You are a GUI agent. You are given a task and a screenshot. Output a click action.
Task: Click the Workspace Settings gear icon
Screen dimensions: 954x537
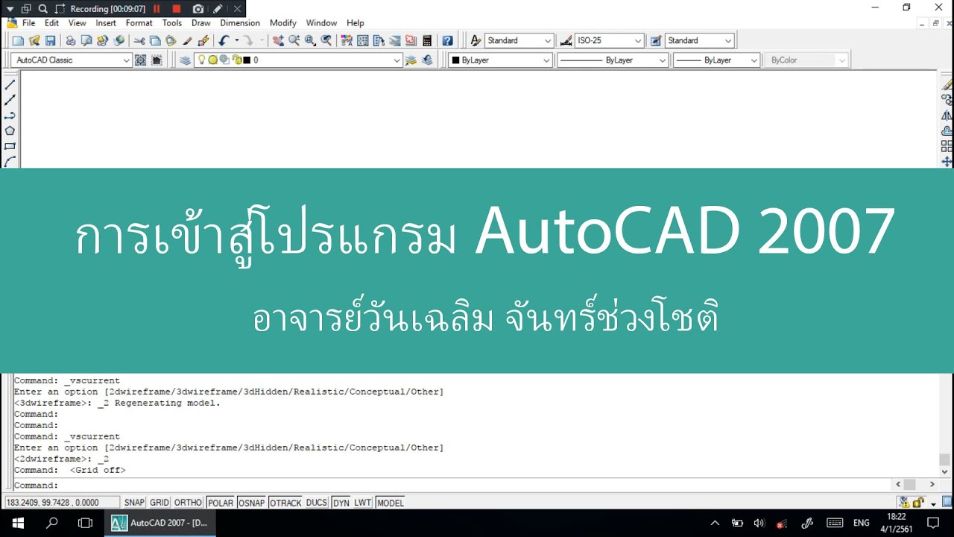coord(140,60)
